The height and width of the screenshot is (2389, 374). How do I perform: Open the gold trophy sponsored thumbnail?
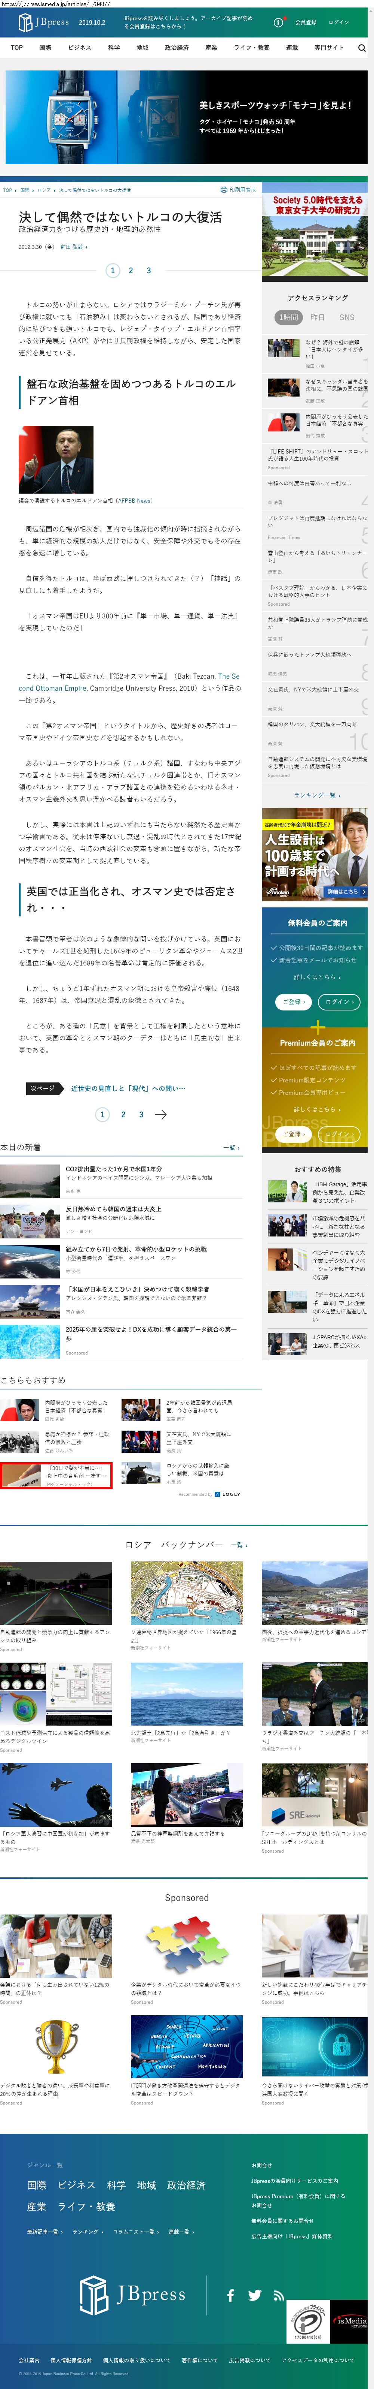click(x=56, y=2047)
